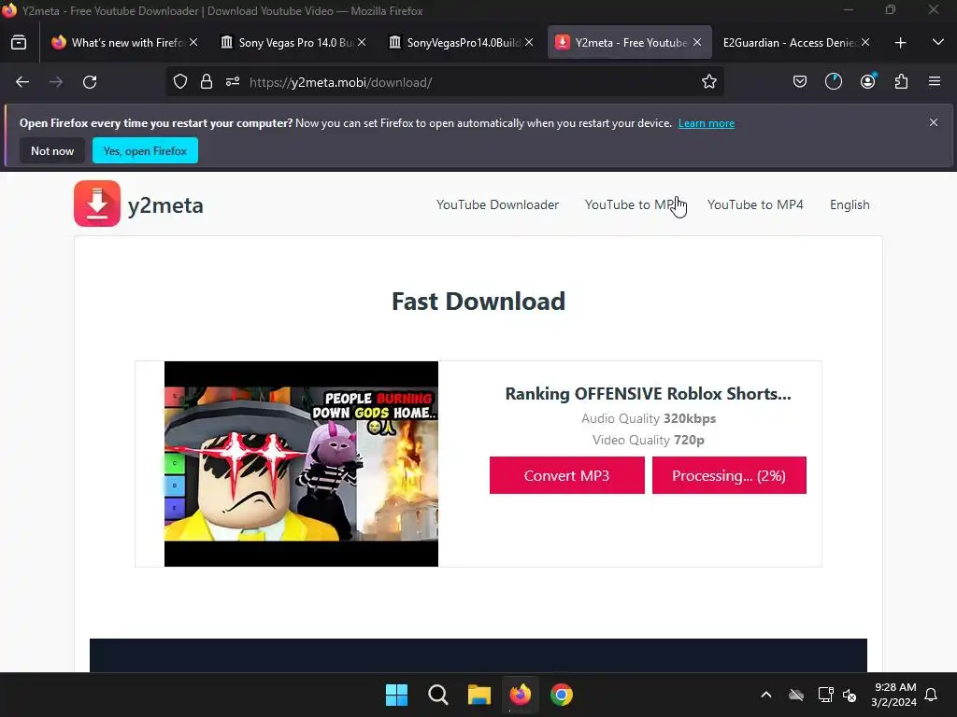This screenshot has height=717, width=957.
Task: Go back to previous page
Action: point(22,82)
